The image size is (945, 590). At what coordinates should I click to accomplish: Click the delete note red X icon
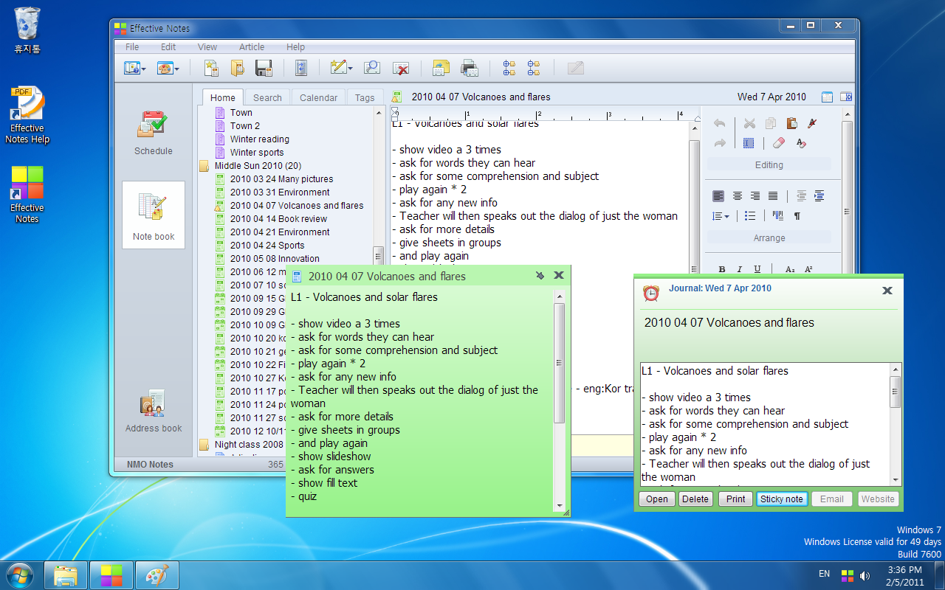401,69
